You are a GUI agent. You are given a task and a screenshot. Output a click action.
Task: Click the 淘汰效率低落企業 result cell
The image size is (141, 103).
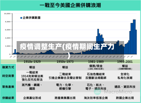tap(96, 98)
